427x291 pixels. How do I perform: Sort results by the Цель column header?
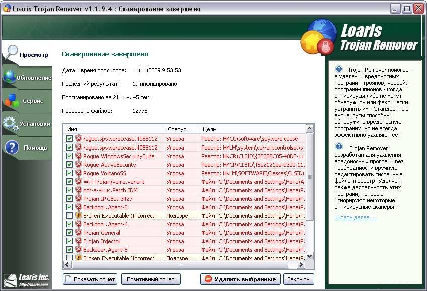click(252, 129)
